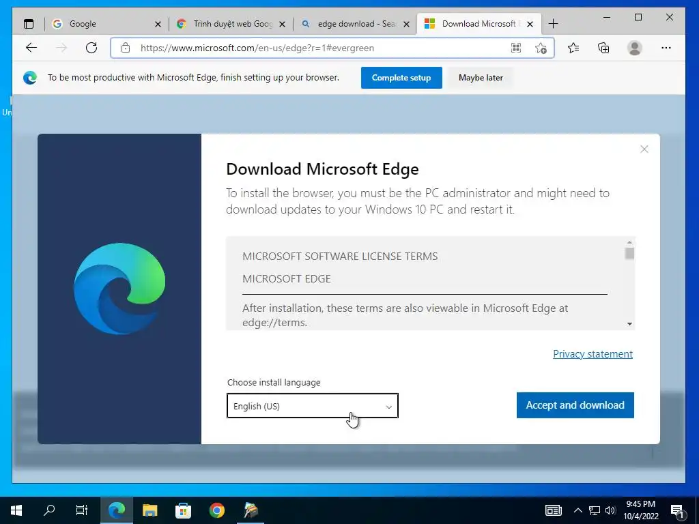Screen dimensions: 699x524
Task: Show hidden system tray icons
Action: tap(577, 510)
